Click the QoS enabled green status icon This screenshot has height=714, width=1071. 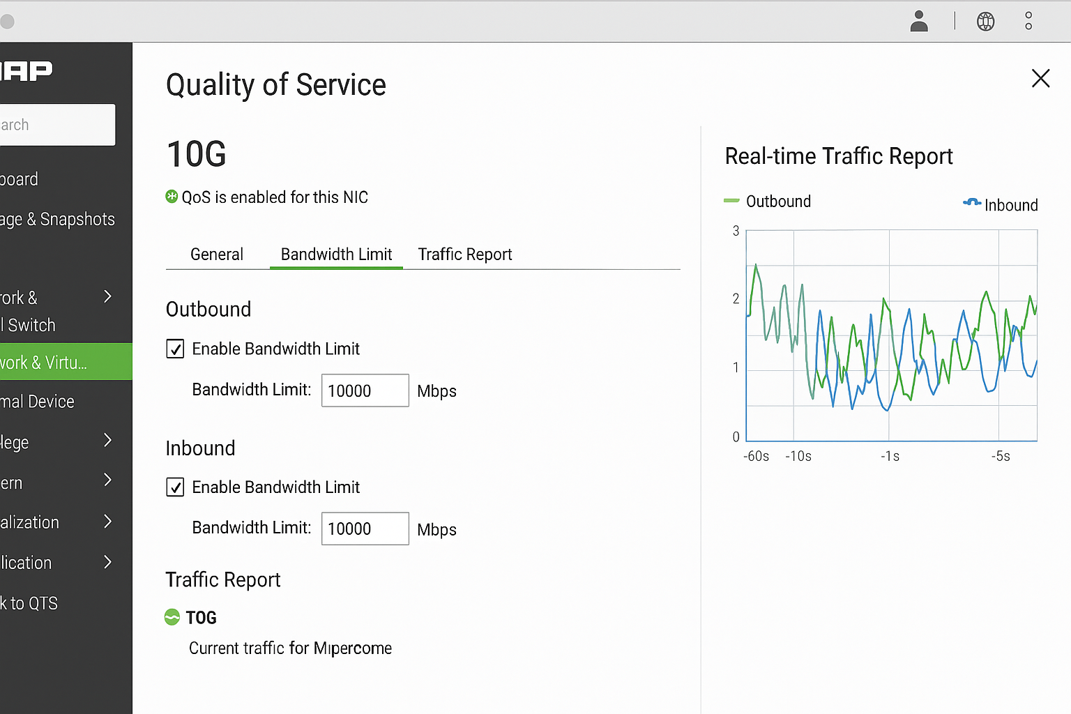[172, 197]
